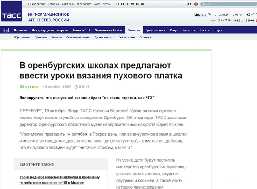Click the article headline about пухового платка

click(101, 71)
